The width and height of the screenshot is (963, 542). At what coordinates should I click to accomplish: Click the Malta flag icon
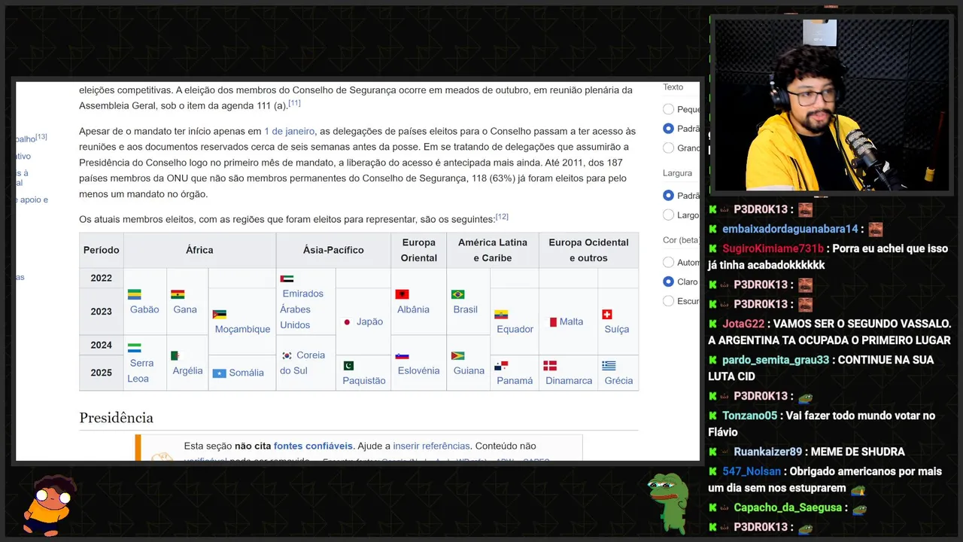[553, 321]
